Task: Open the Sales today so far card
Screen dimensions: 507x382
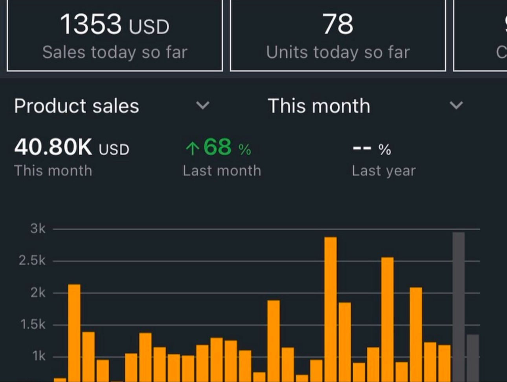Action: tap(115, 35)
